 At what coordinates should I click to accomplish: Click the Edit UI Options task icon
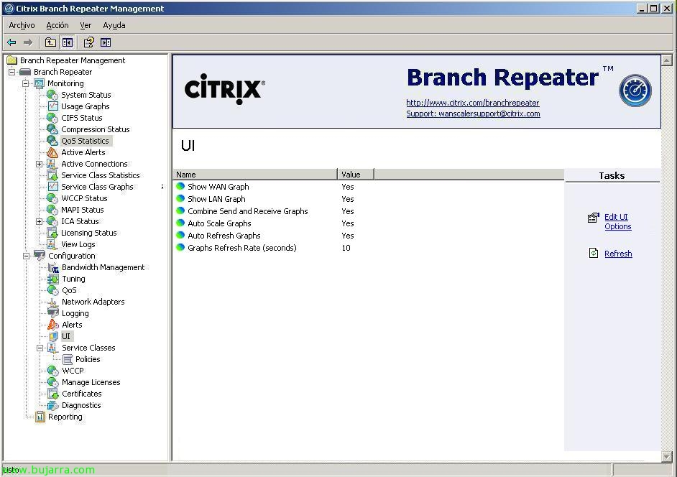tap(594, 218)
